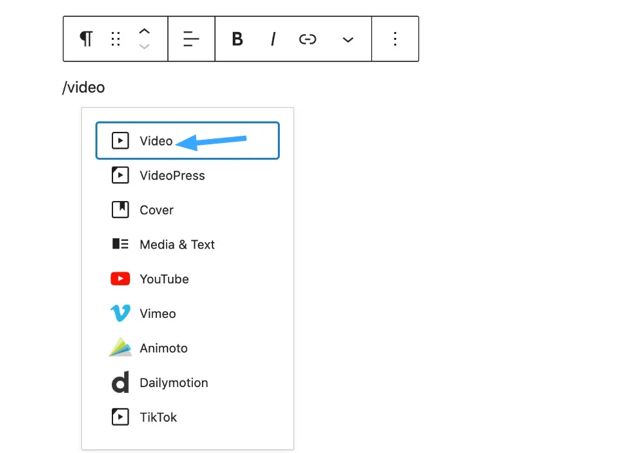Toggle italic formatting

tap(273, 39)
